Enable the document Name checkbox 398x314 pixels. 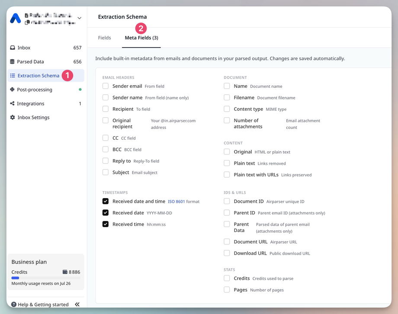[227, 86]
